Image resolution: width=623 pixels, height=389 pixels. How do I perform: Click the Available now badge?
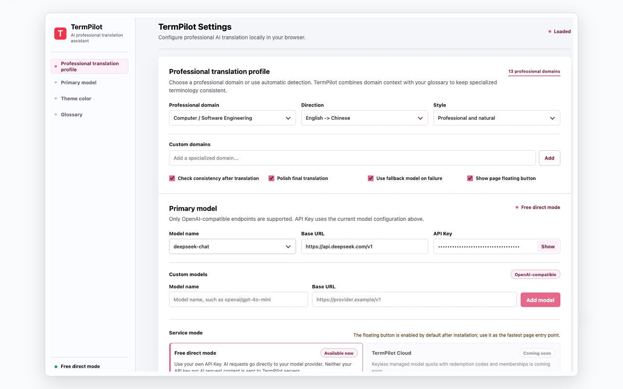point(339,353)
